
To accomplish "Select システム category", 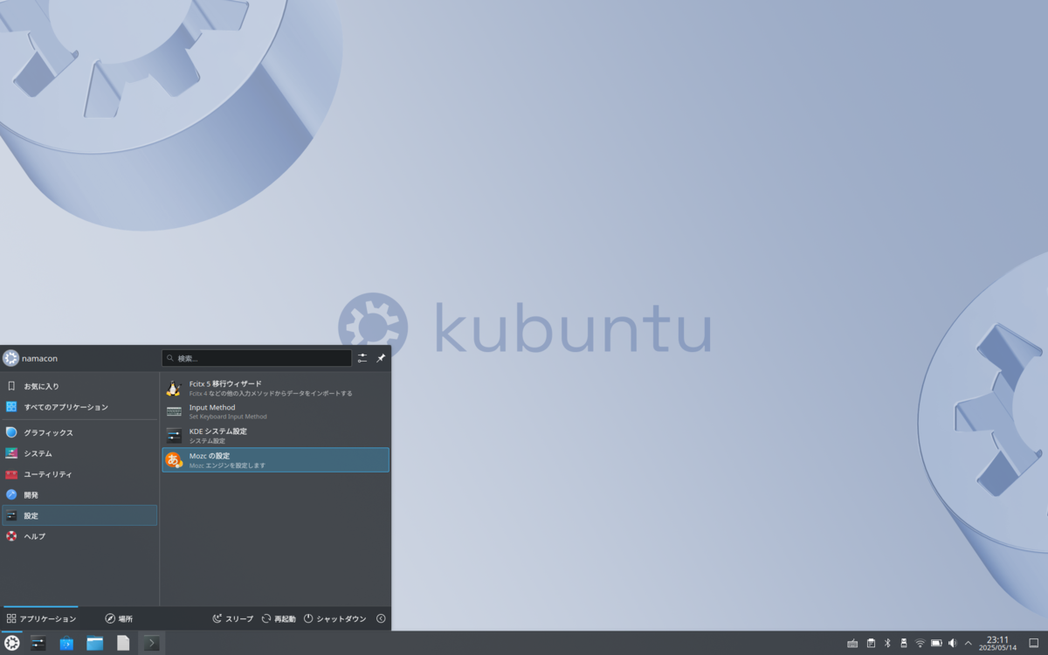I will [79, 453].
